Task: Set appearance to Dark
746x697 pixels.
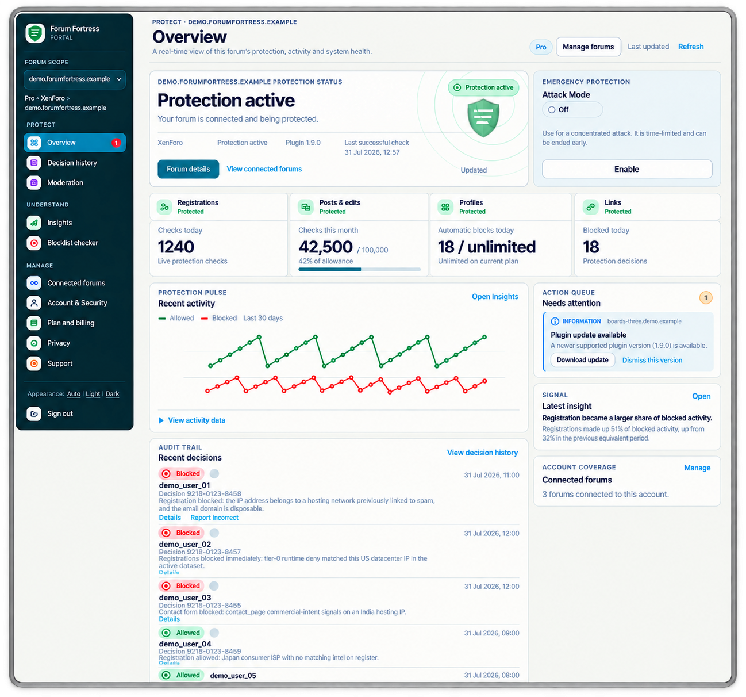Action: 113,394
